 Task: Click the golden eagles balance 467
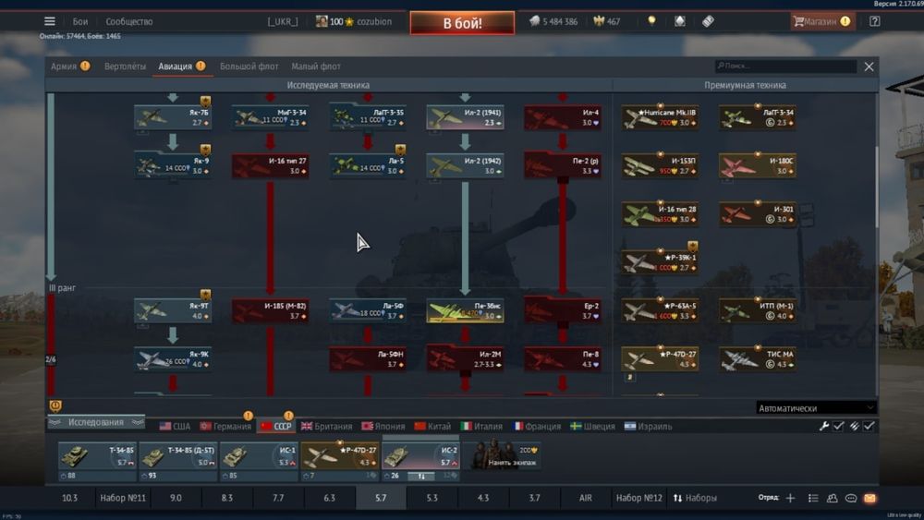[607, 22]
